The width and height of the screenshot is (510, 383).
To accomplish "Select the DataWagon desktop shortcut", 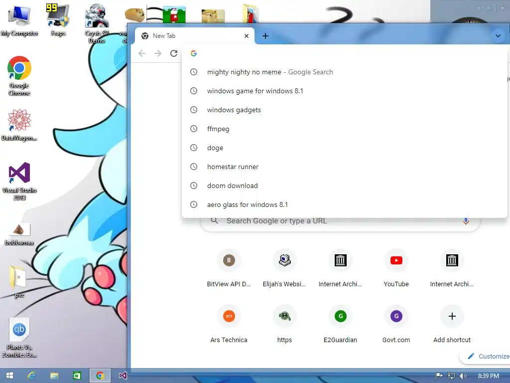I will (x=19, y=125).
